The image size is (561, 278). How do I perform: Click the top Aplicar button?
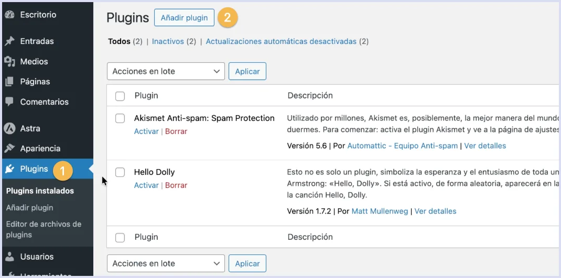247,71
